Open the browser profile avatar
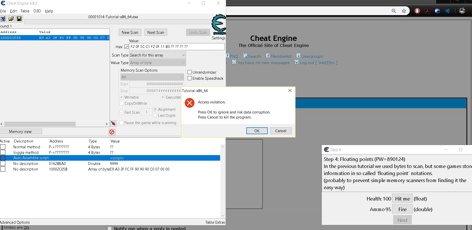The image size is (472, 230). pyautogui.click(x=462, y=11)
